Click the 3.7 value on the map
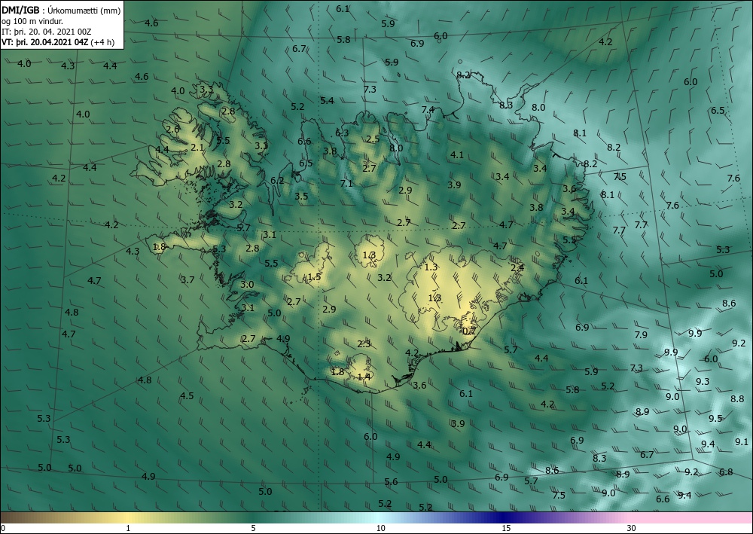The width and height of the screenshot is (753, 534). tap(187, 279)
